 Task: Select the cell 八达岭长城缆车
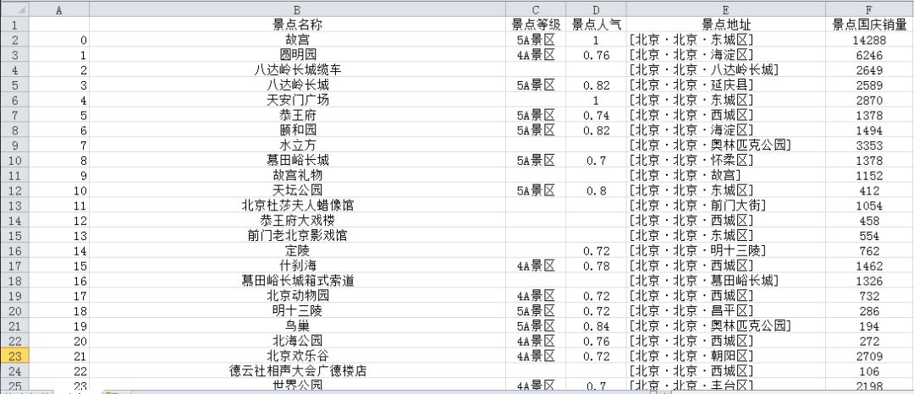(x=297, y=70)
